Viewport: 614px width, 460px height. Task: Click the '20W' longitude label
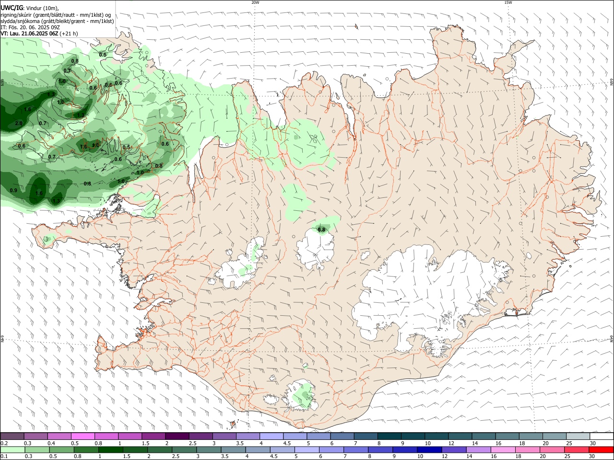coord(255,2)
